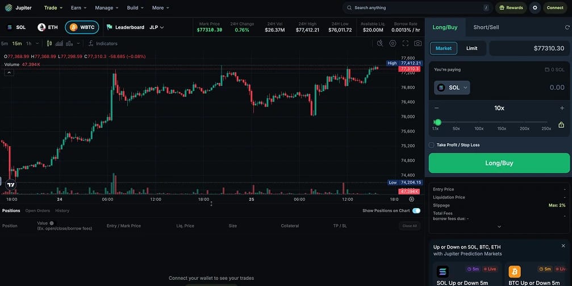The image size is (572, 286).
Task: Open the Build dropdown menu
Action: 135,7
